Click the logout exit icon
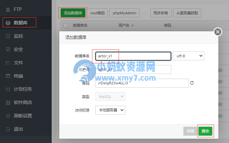Image resolution: width=229 pixels, height=143 pixels. tap(8, 129)
